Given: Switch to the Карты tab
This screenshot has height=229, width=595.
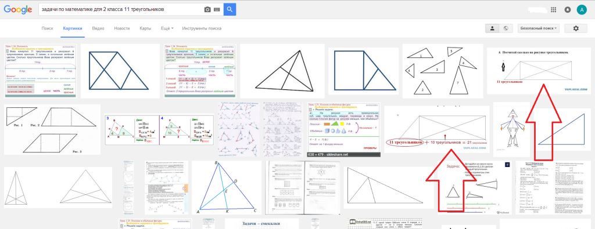Looking at the screenshot, I should point(145,28).
